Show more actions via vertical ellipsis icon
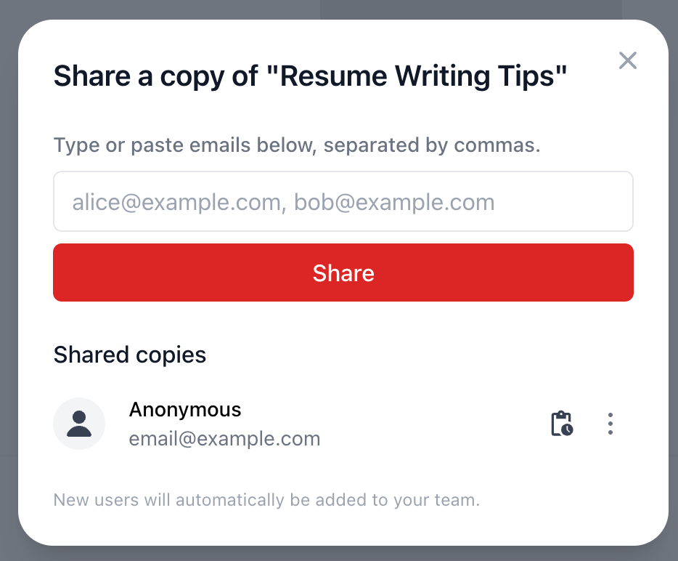This screenshot has height=561, width=678. click(610, 424)
